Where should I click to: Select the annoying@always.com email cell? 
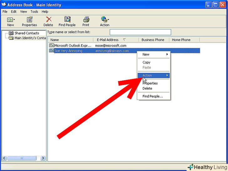pos(112,51)
